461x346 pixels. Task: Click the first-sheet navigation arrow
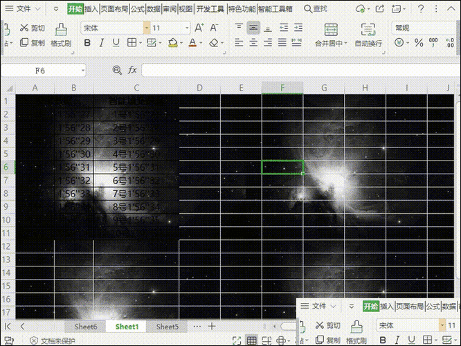click(x=8, y=327)
